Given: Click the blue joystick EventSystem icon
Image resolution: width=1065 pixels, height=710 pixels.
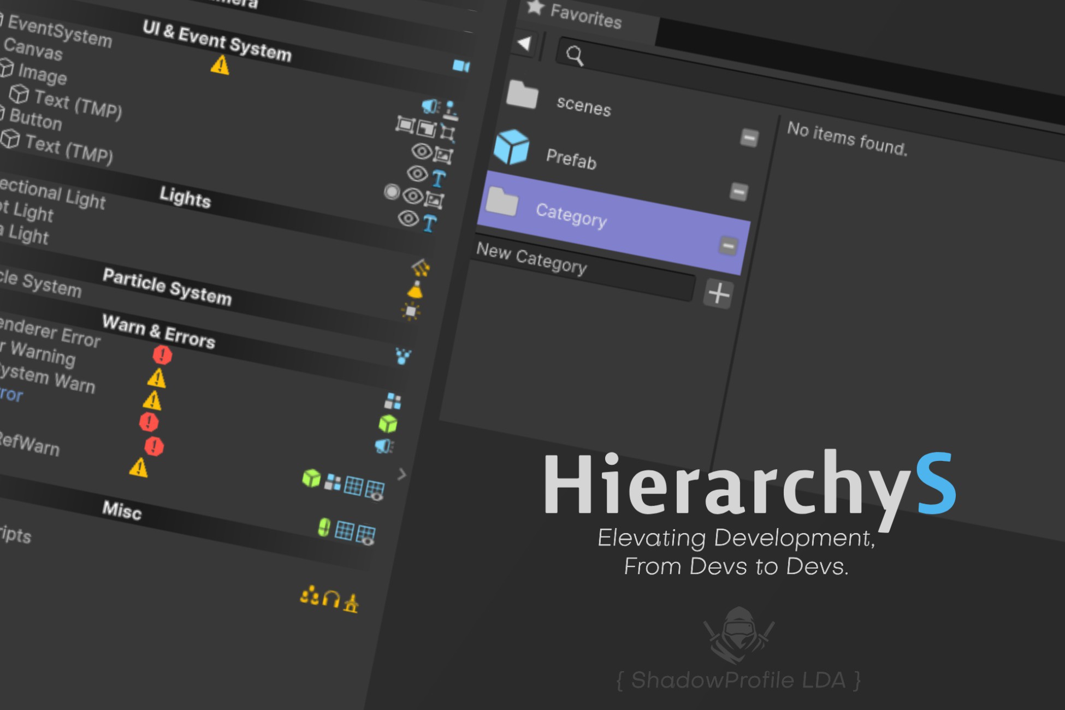Looking at the screenshot, I should (451, 110).
